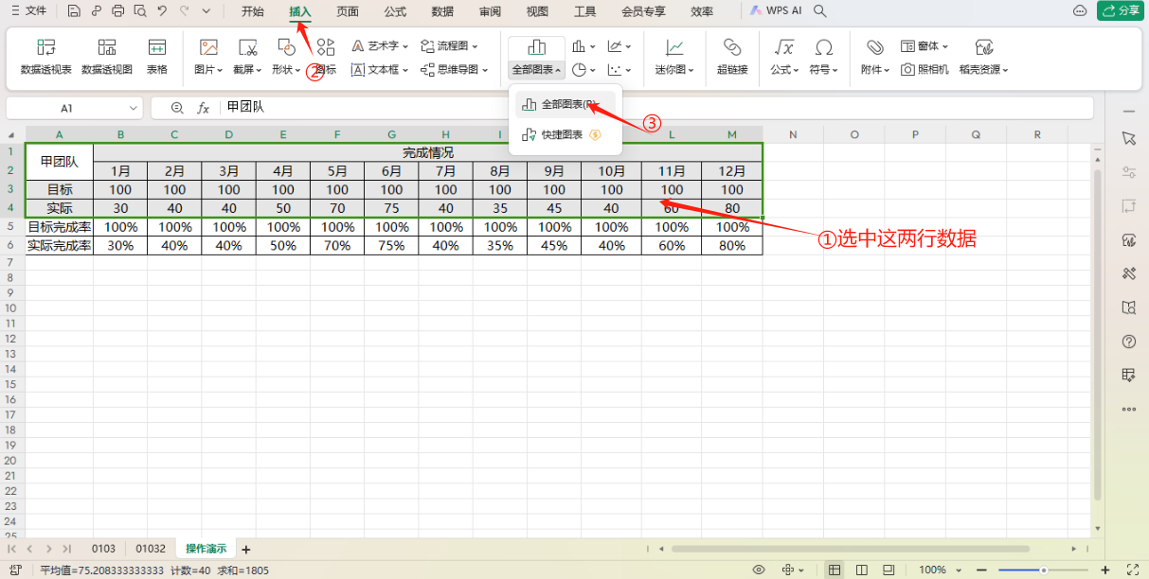
Task: Open the 文本框 text box dropdown
Action: pyautogui.click(x=380, y=69)
